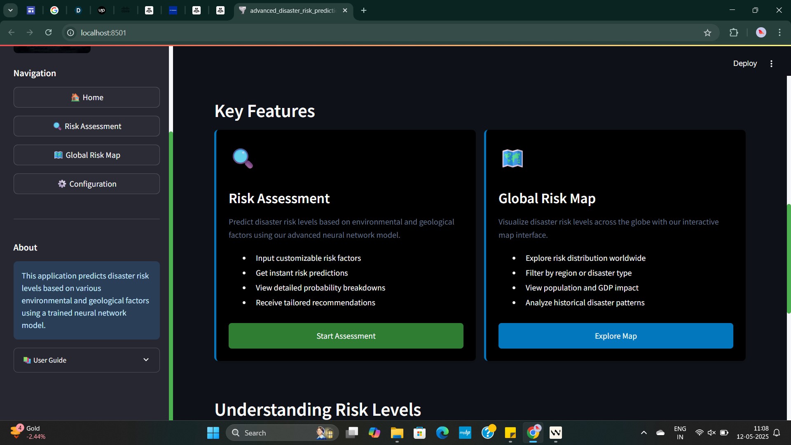
Task: Click the Deploy button
Action: tap(744, 63)
